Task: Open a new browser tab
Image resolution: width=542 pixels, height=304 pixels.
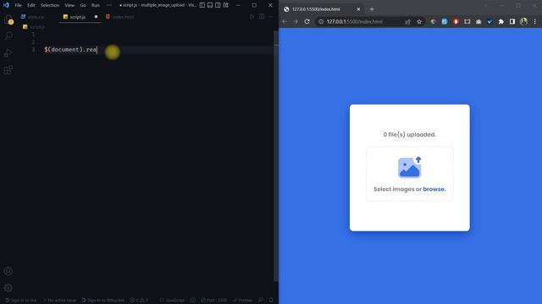Action: tap(372, 9)
